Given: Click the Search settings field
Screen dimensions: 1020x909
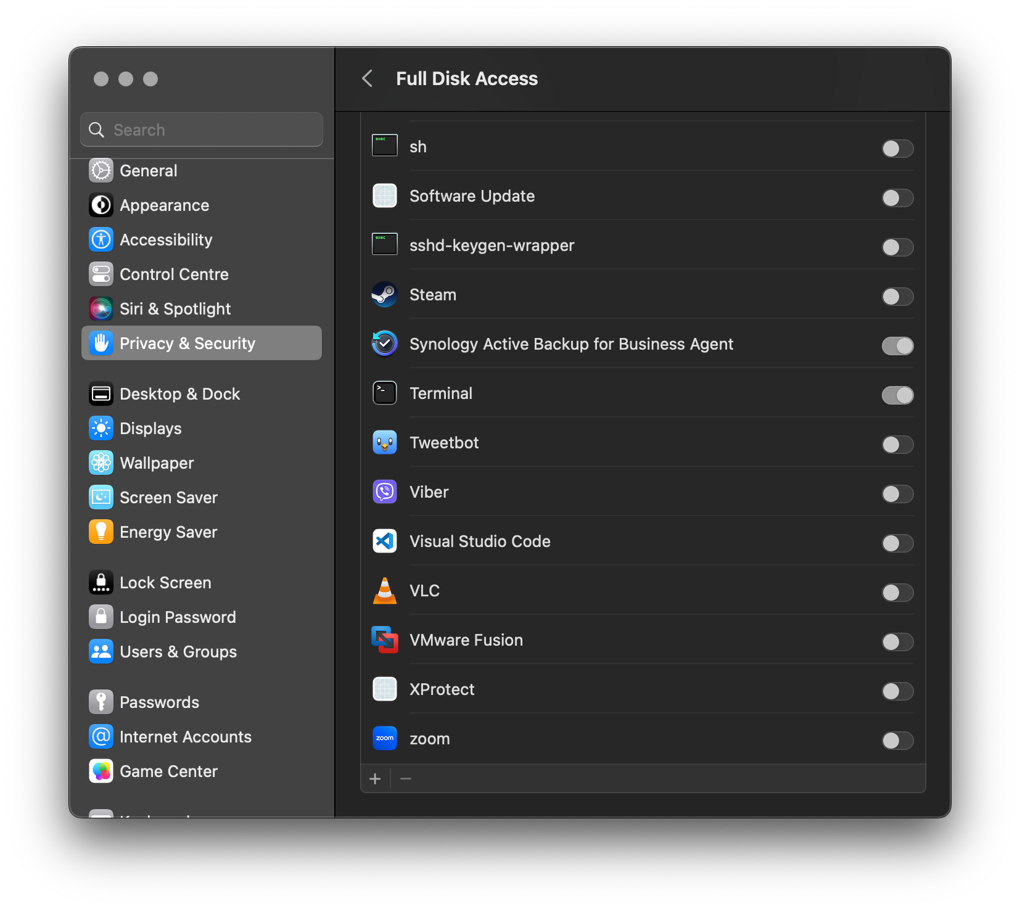Looking at the screenshot, I should click(x=202, y=130).
